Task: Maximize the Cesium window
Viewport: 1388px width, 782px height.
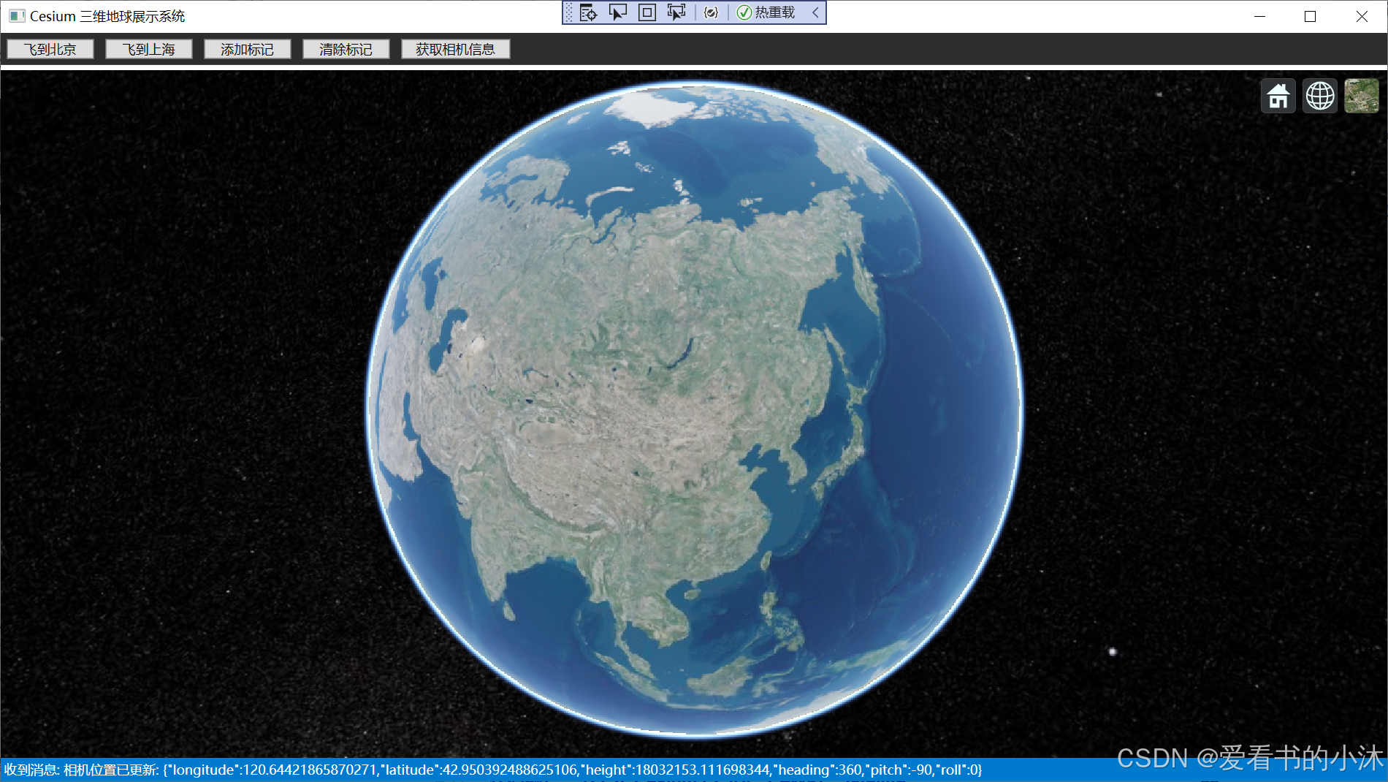Action: 1310,16
